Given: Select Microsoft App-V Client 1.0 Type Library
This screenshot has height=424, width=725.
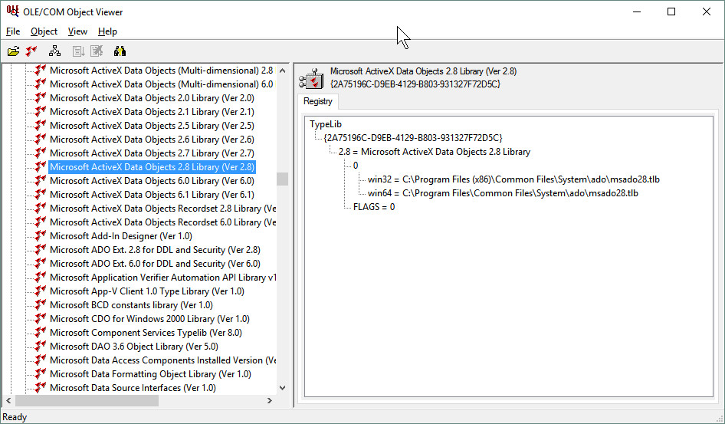Looking at the screenshot, I should [147, 291].
